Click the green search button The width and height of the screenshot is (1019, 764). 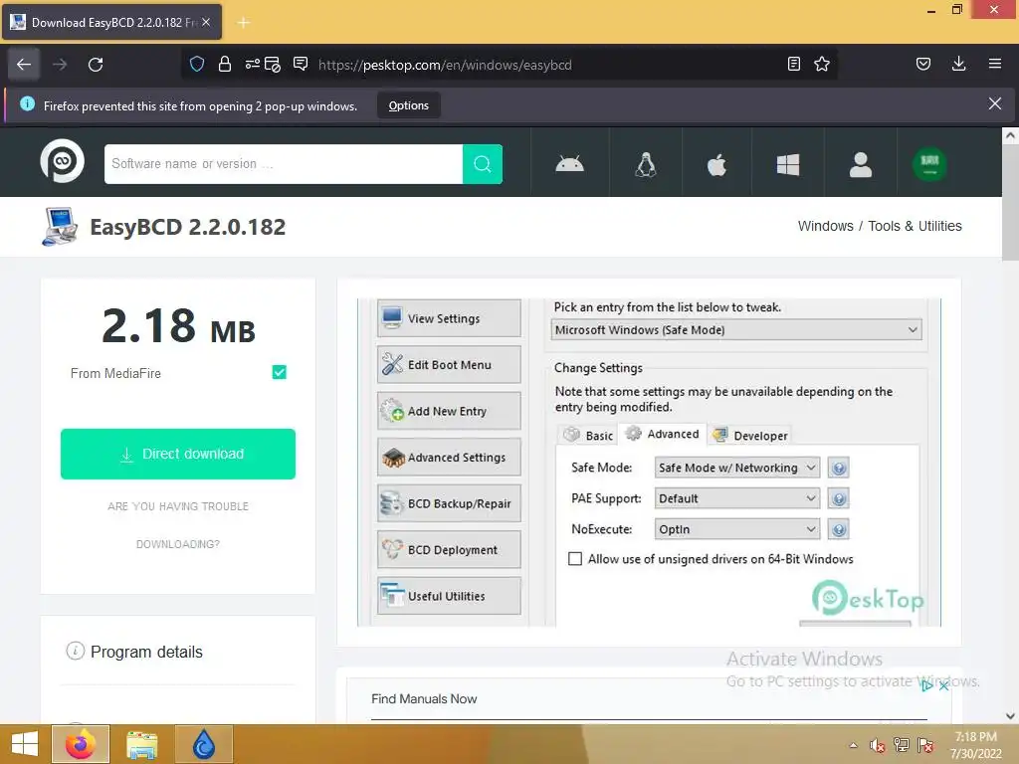coord(483,164)
